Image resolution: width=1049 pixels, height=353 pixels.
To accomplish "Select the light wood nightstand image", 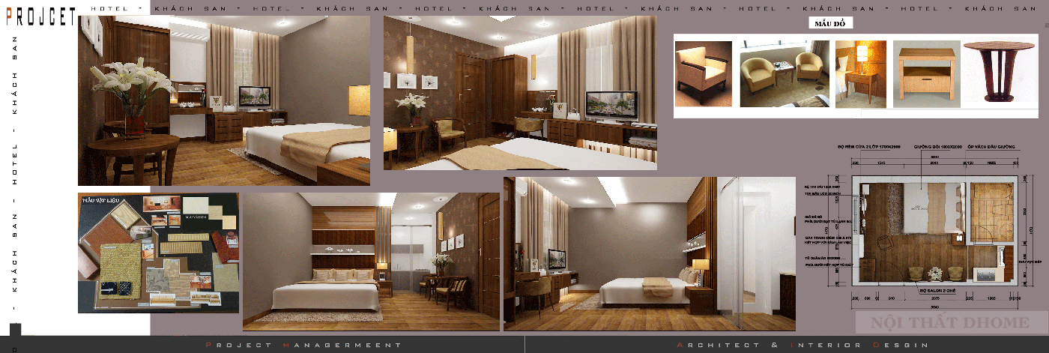I will point(926,74).
